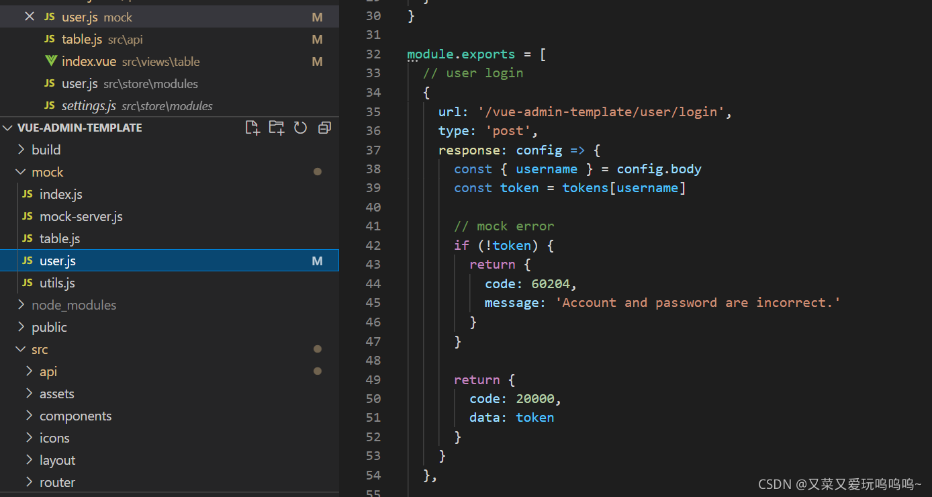Expand the router folder
This screenshot has width=932, height=497.
(29, 482)
